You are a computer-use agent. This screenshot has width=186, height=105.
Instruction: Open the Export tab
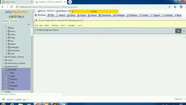(x=82, y=15)
